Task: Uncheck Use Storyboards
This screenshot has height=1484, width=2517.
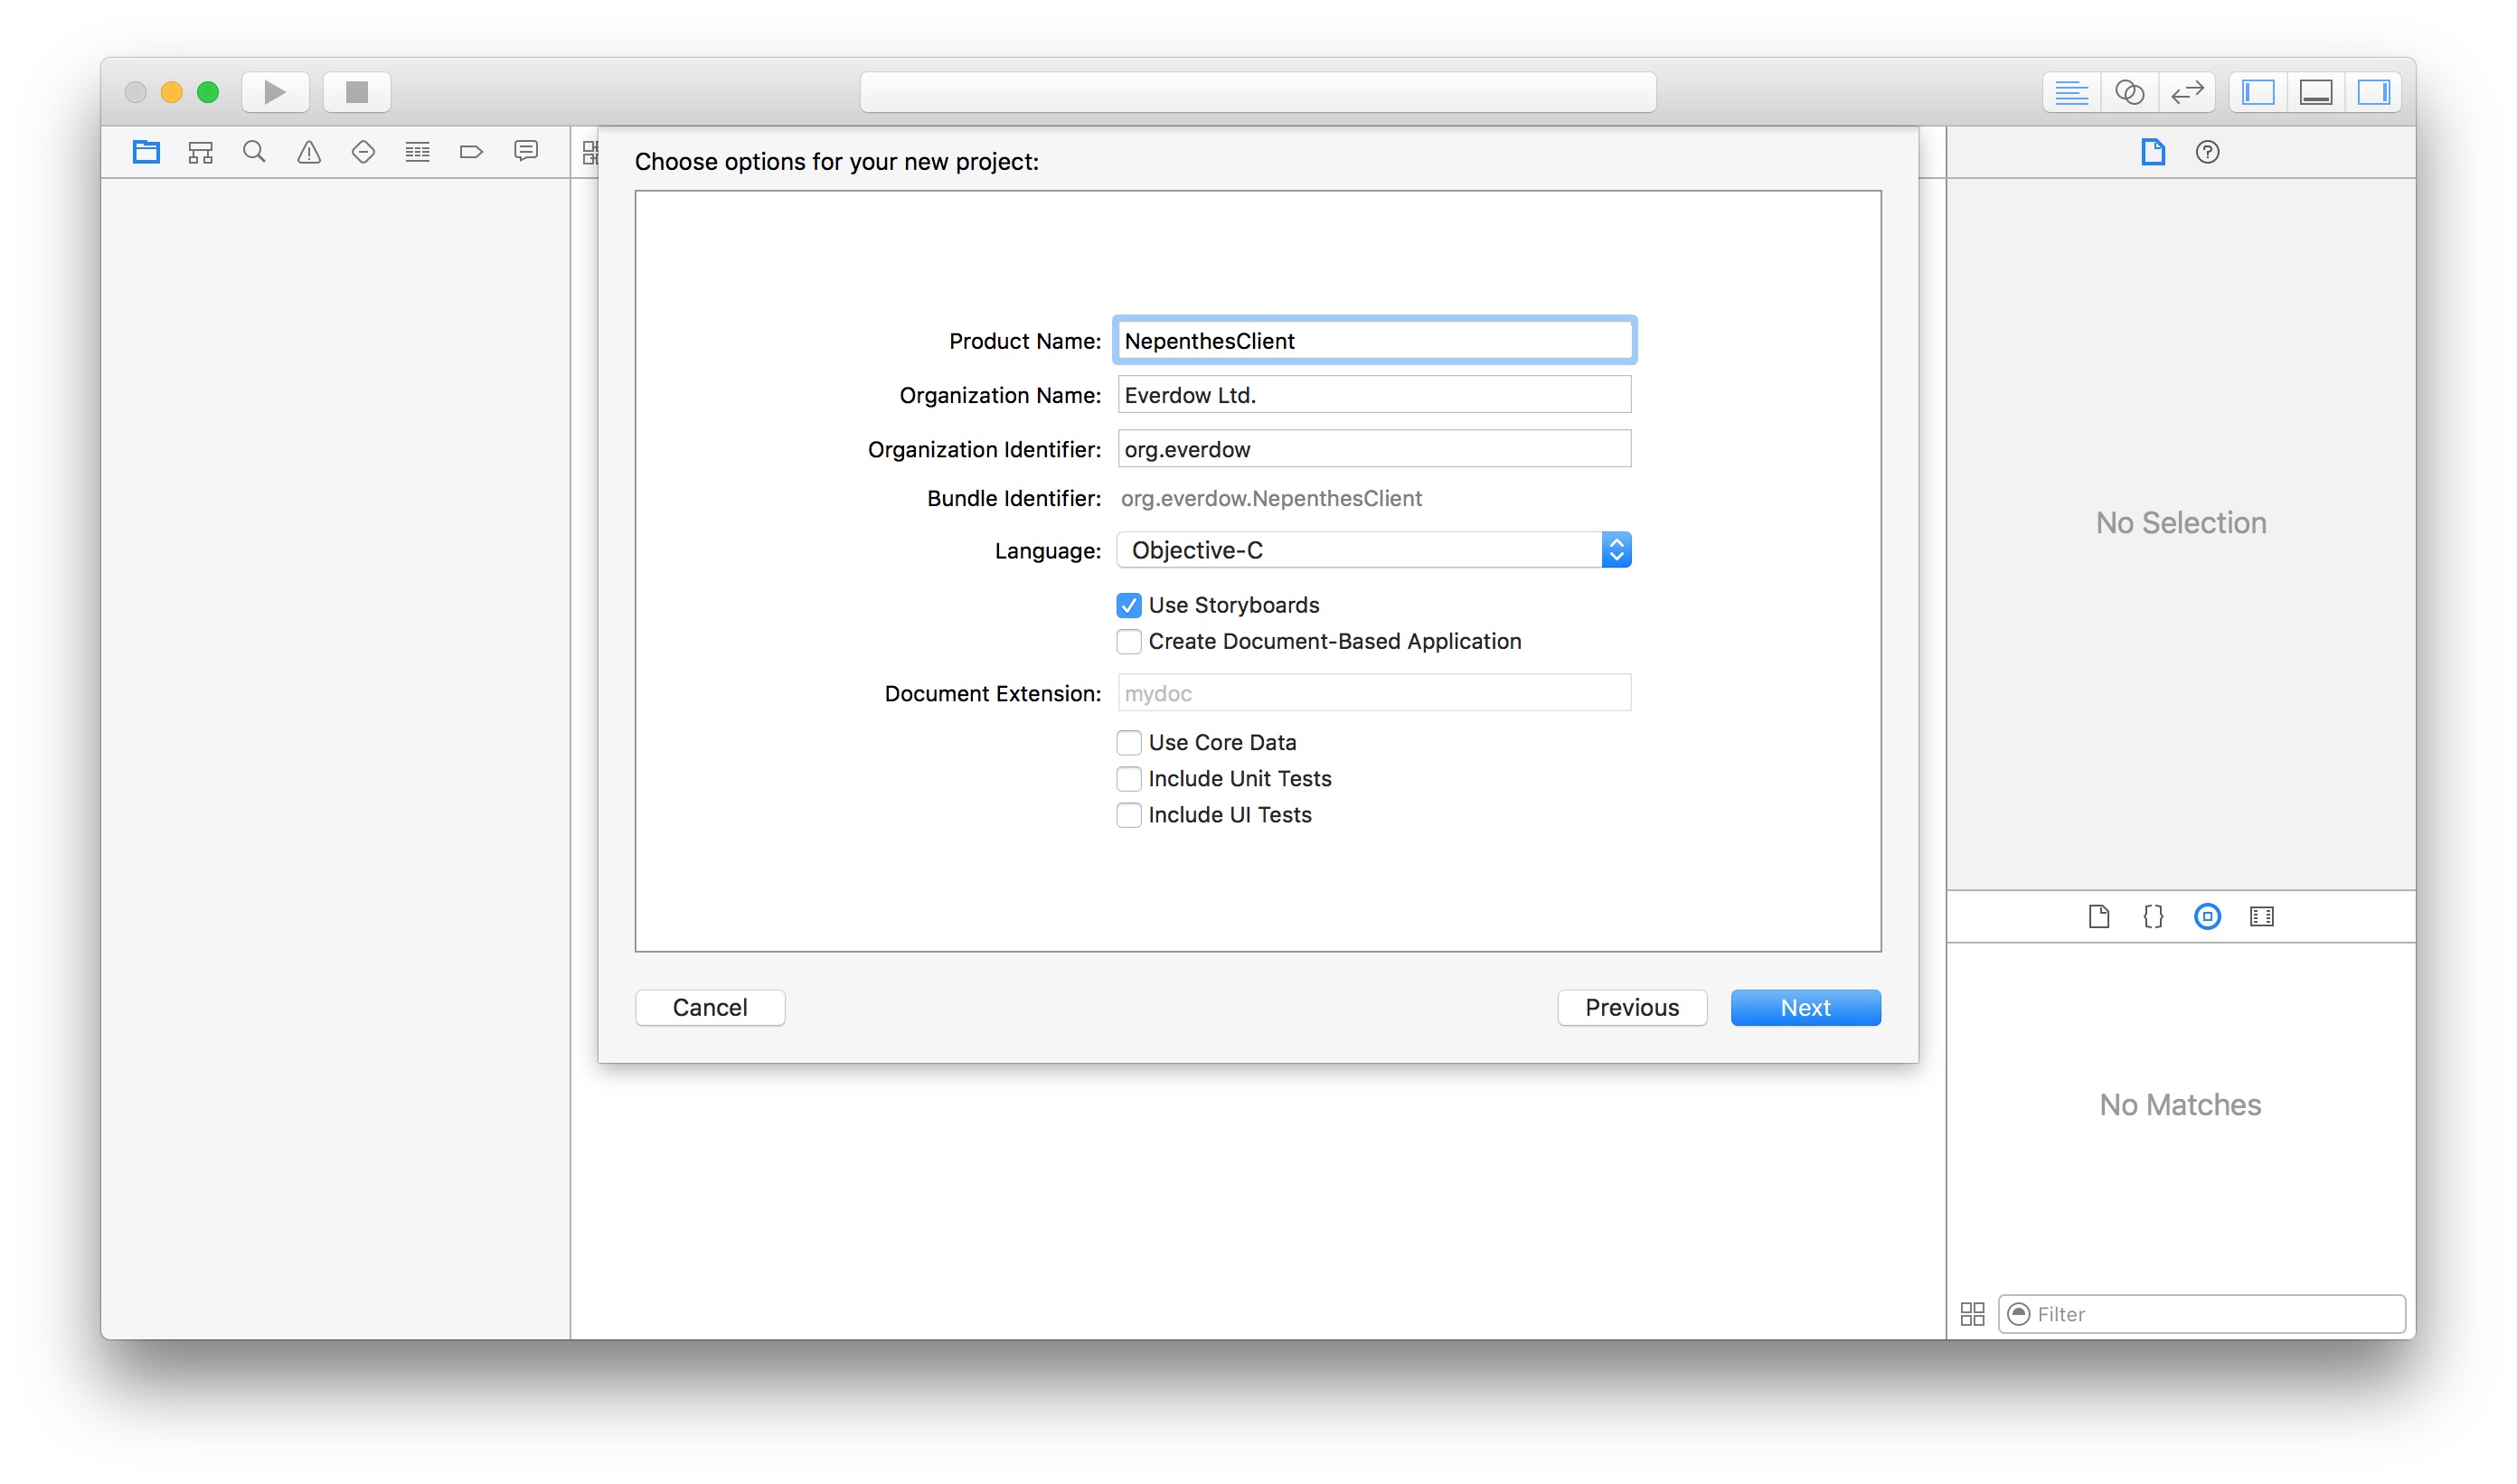Action: 1129,606
